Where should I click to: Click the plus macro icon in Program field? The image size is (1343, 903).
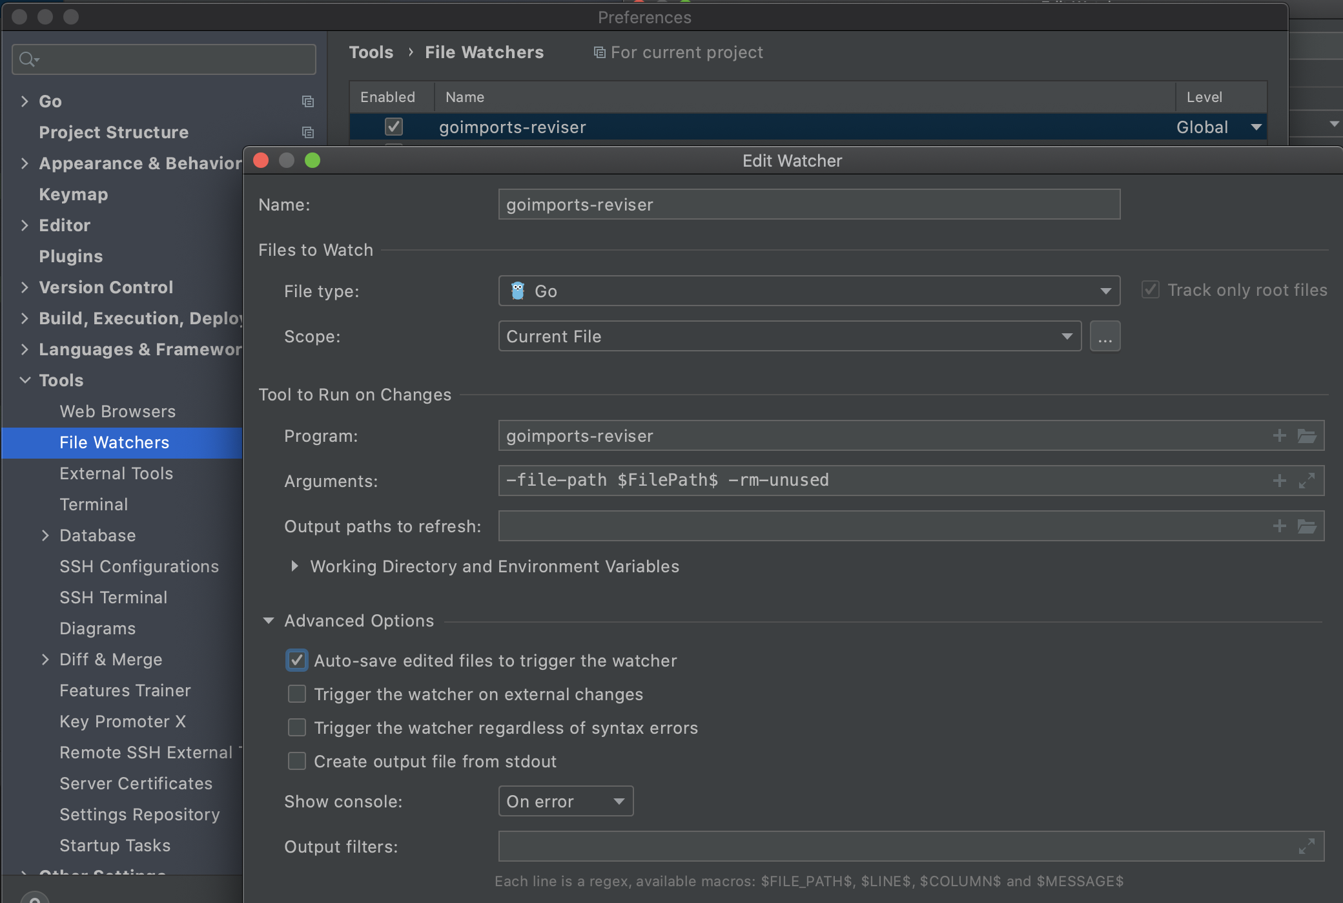click(1279, 436)
